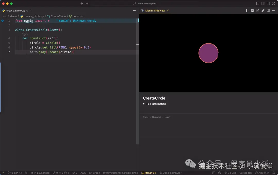Open Git Graph from status bar
This screenshot has height=175, width=278.
(94, 173)
